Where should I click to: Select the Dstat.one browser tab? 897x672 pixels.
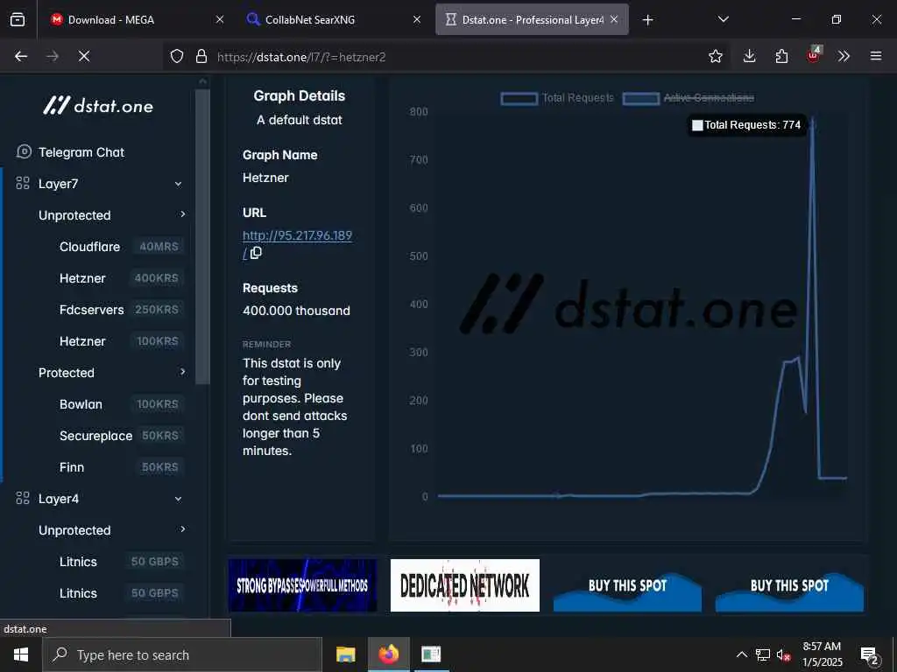click(532, 19)
